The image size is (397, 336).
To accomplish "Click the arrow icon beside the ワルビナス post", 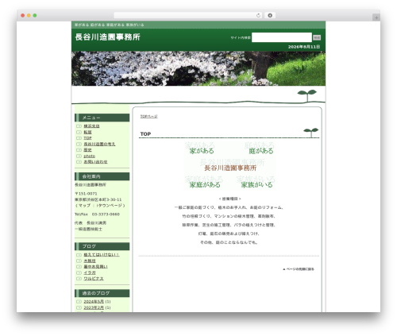I will pyautogui.click(x=79, y=279).
